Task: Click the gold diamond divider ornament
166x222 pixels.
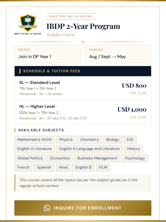Action: (x=83, y=42)
